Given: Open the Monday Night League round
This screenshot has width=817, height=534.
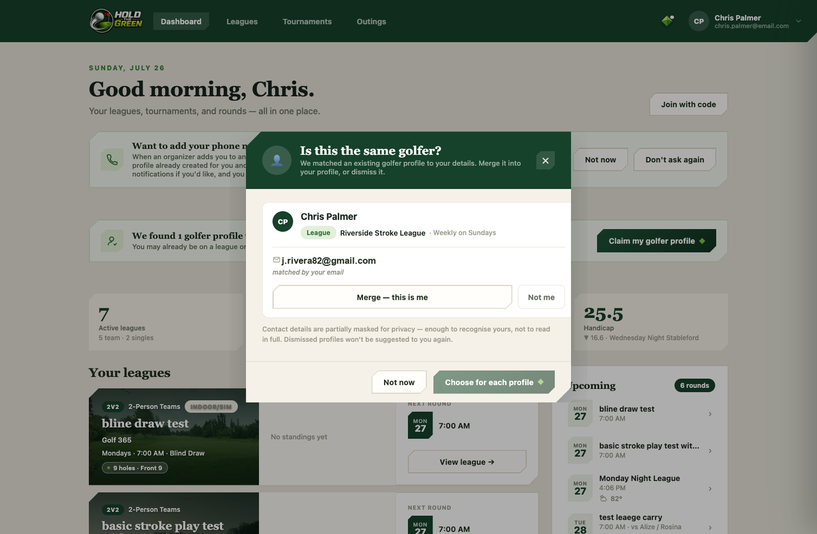Looking at the screenshot, I should click(640, 488).
